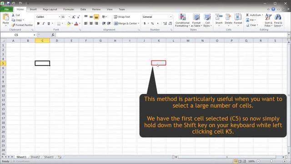Screen dimensions: 291x164
Task: Click Accounting Number Format dollar icon
Action: coord(145,23)
